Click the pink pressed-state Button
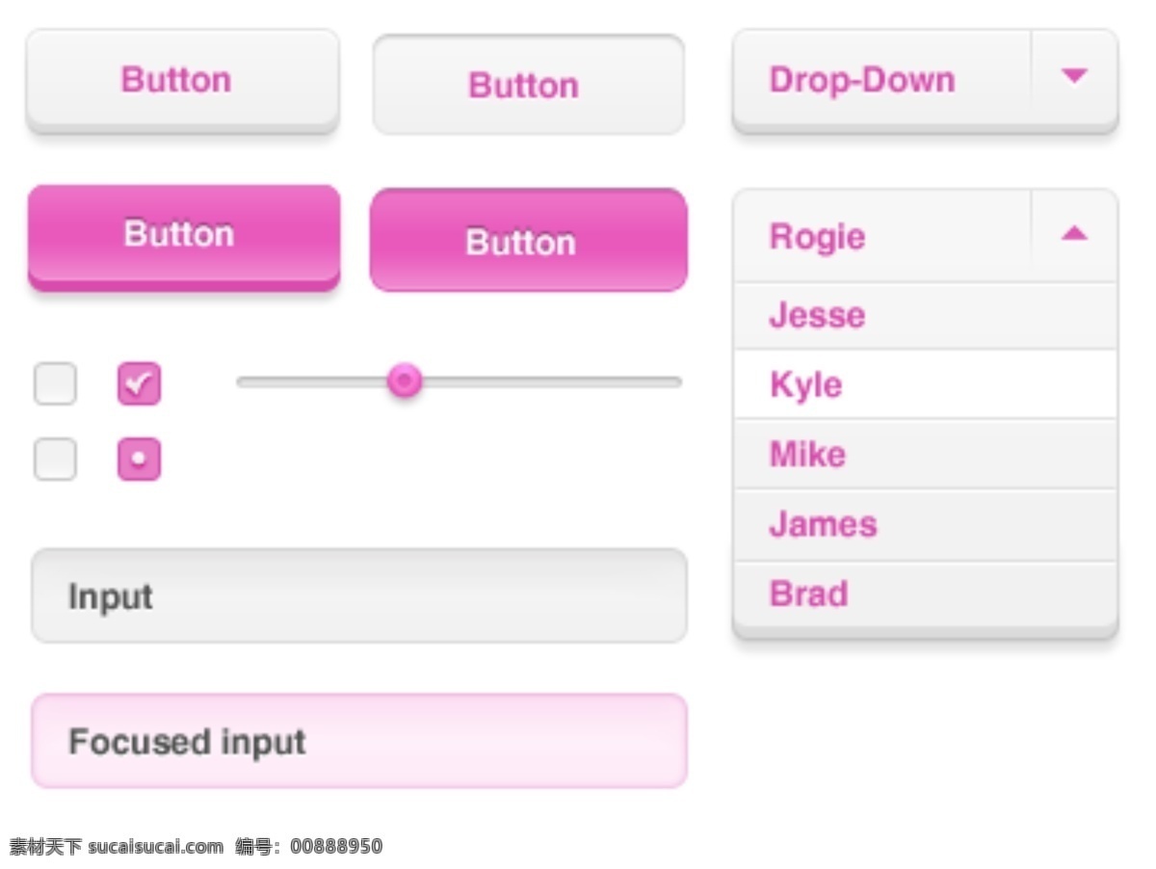Viewport: 1156px width, 869px height. [528, 241]
